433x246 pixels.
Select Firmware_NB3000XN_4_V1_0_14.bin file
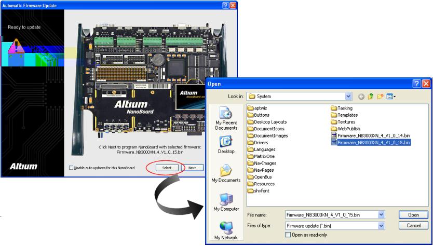click(371, 135)
